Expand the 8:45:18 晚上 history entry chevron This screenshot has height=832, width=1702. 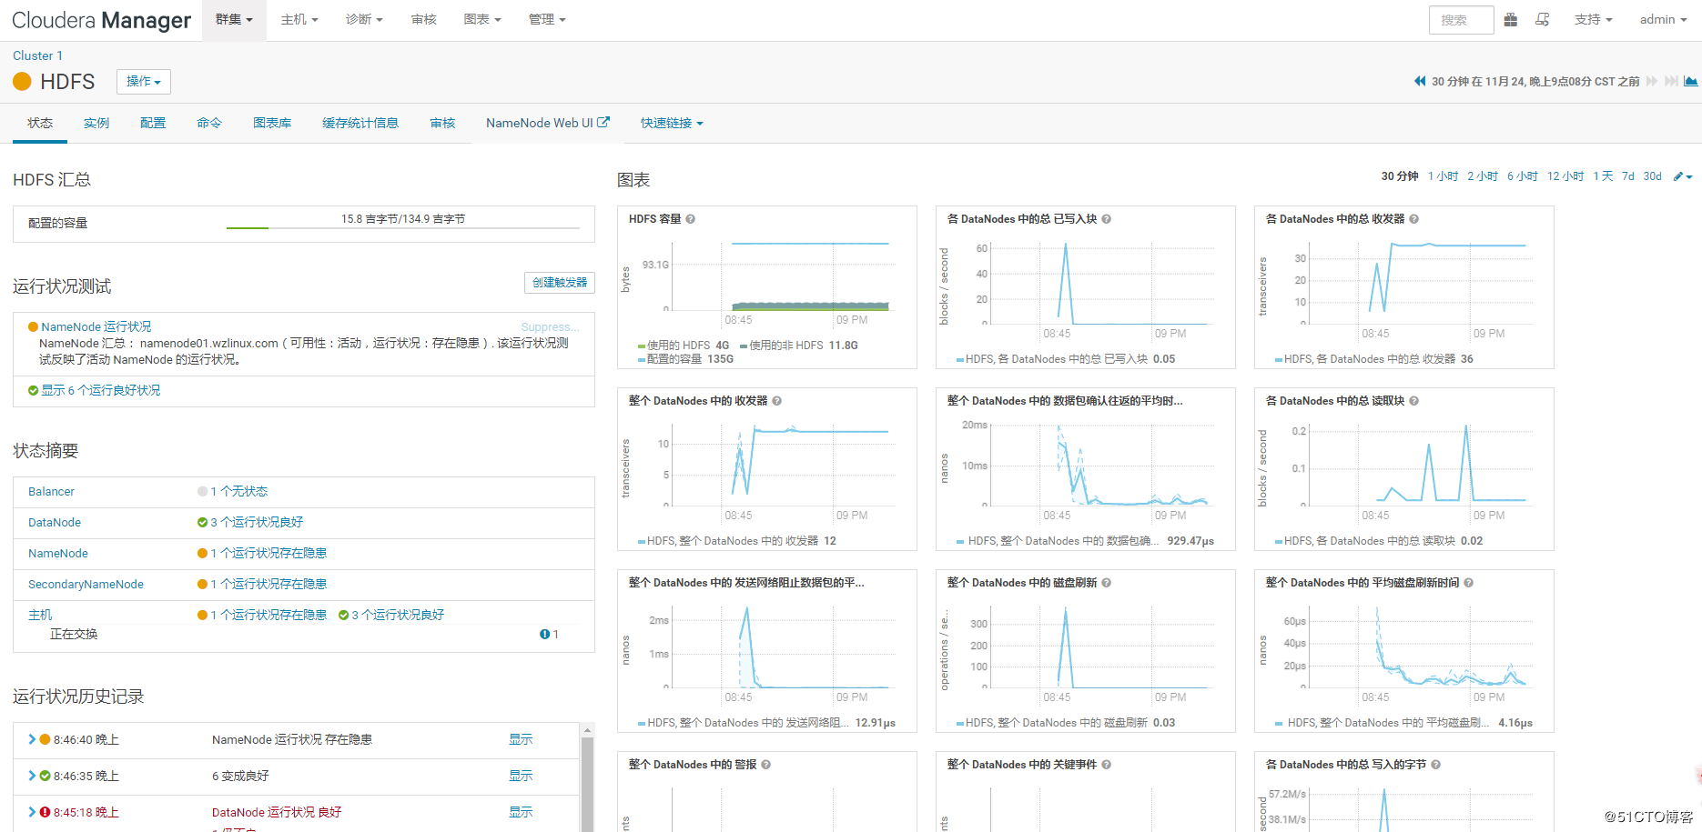tap(32, 812)
